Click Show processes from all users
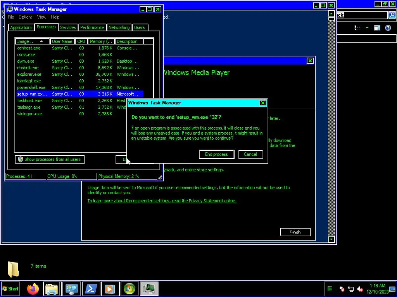Viewport: 397px width, 297px height. click(x=50, y=159)
